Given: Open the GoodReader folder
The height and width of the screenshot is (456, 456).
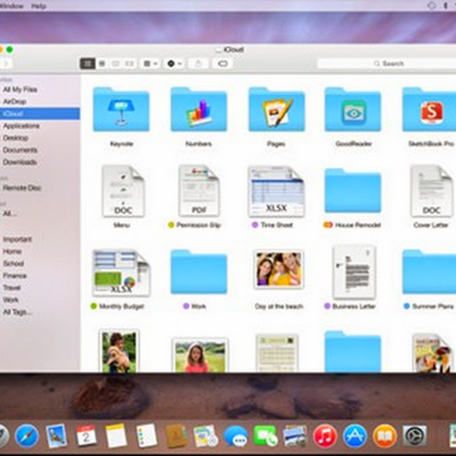Looking at the screenshot, I should [x=353, y=110].
